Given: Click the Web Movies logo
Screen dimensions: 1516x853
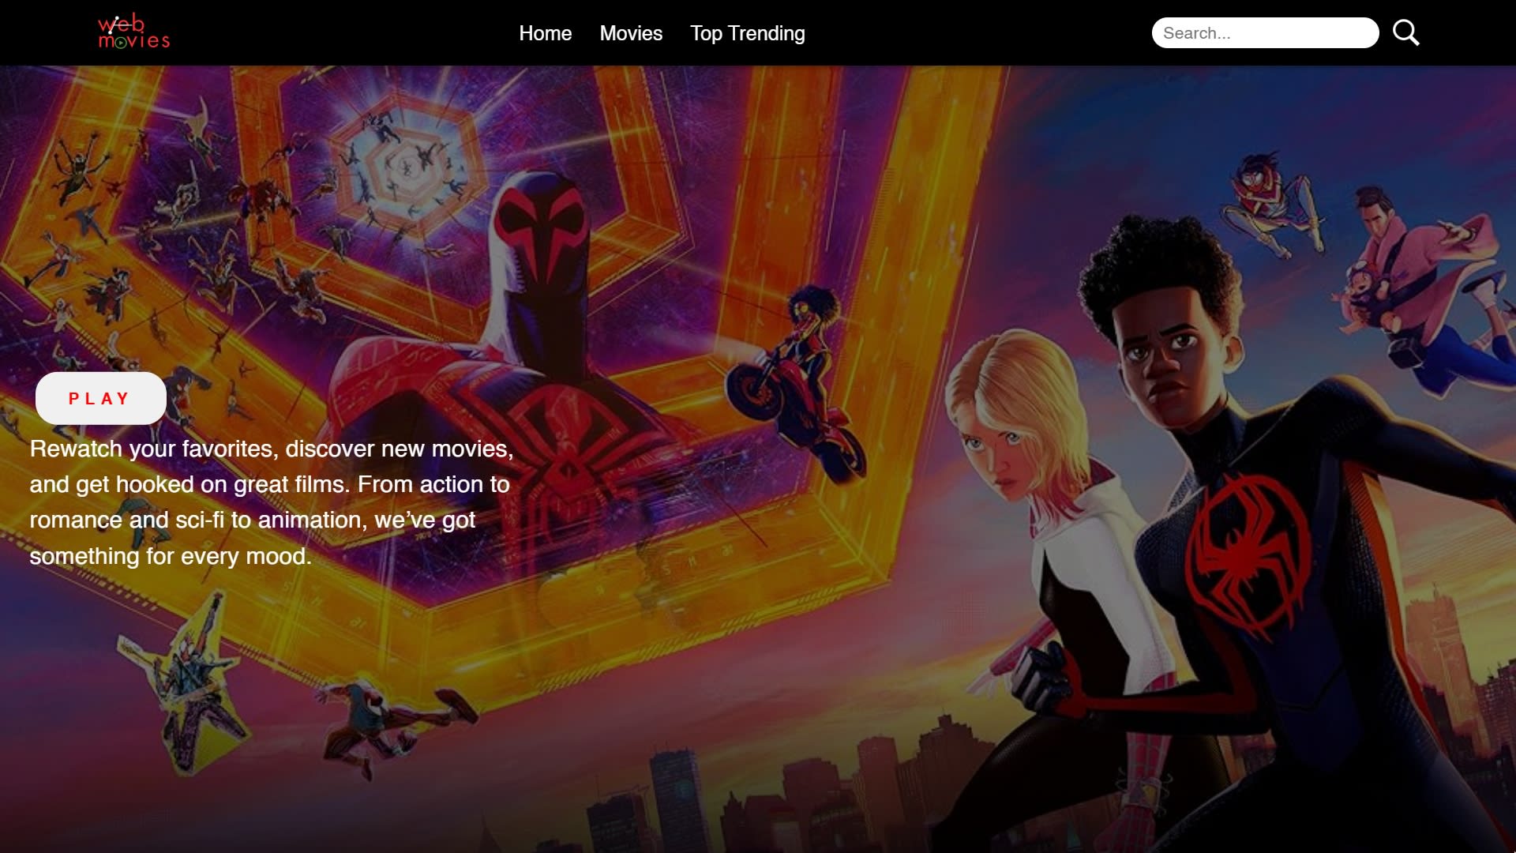Looking at the screenshot, I should (x=133, y=32).
